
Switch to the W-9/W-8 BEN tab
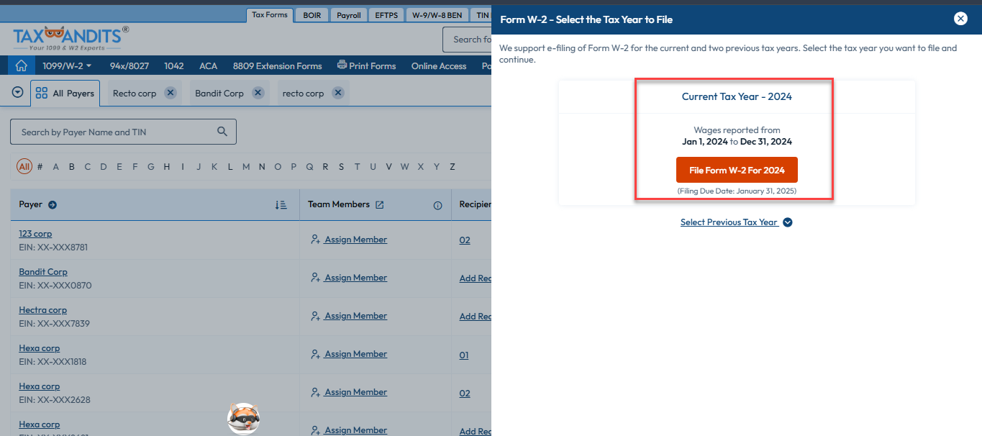point(437,14)
